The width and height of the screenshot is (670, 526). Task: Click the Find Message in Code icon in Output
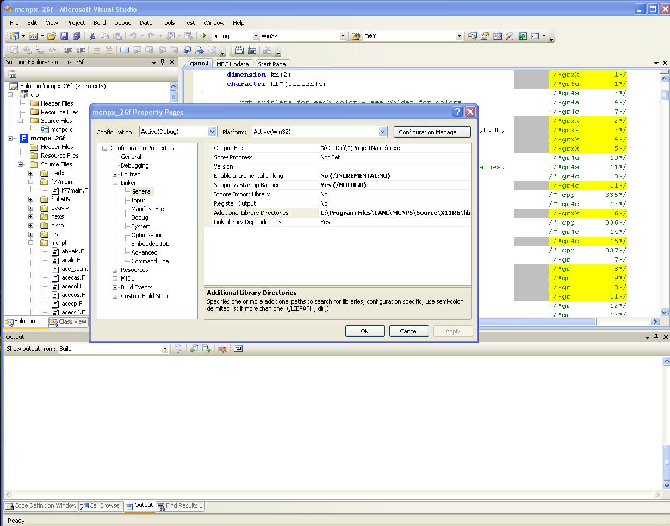coord(178,349)
